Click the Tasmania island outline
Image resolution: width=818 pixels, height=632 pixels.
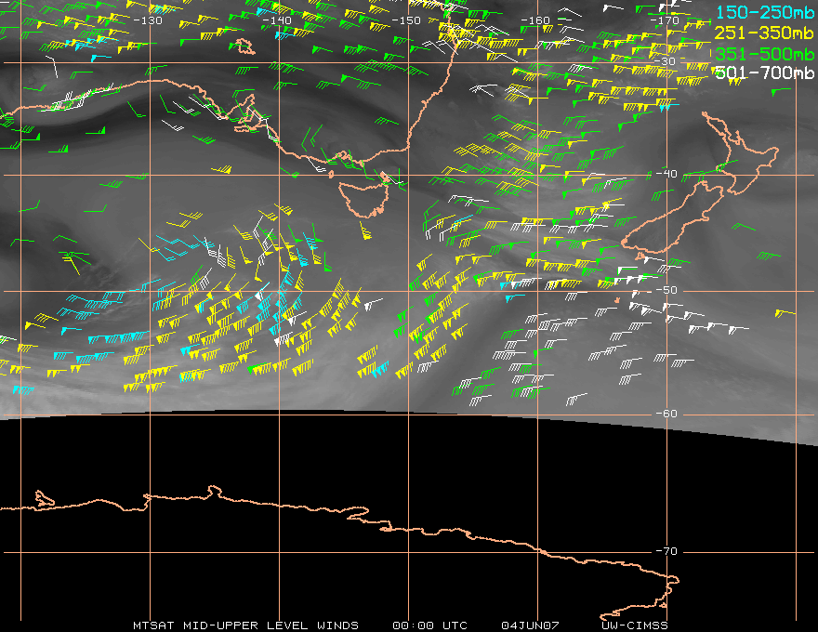click(x=363, y=199)
